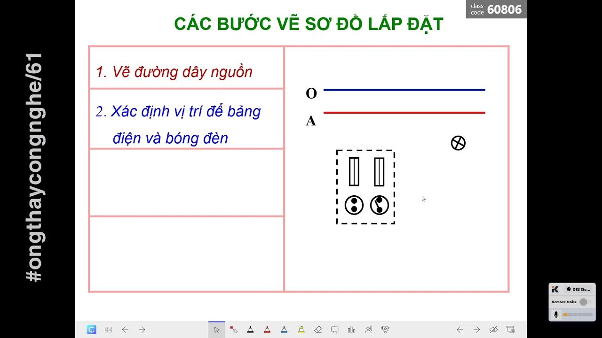This screenshot has width=602, height=338.
Task: Select the cursor pointer tool
Action: tap(217, 330)
